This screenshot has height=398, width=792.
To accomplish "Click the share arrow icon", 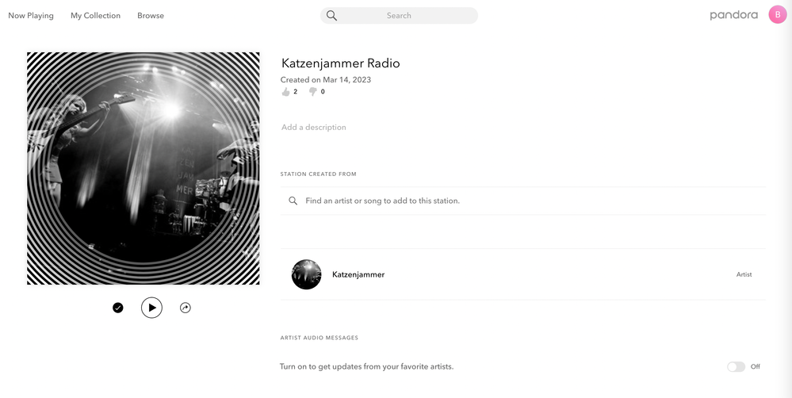I will 186,308.
